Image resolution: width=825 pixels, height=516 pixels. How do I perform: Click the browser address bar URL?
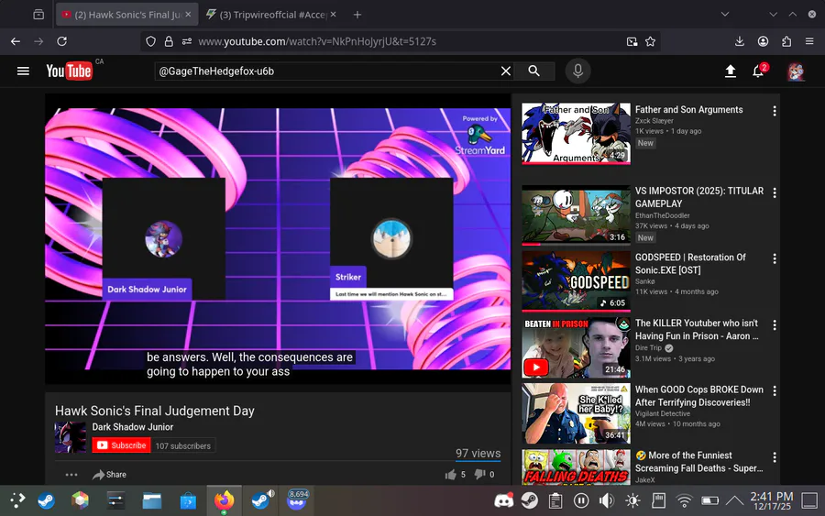317,41
